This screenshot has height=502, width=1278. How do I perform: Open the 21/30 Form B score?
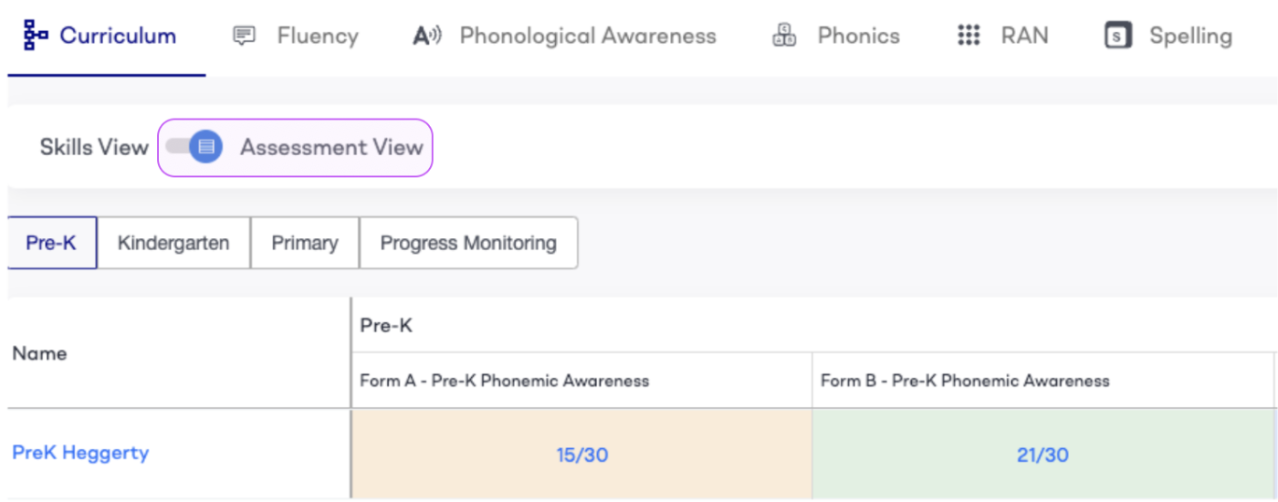1042,455
